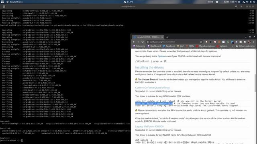This screenshot has width=257, height=144.
Task: Click the network status icon in top bar
Action: 244,2
